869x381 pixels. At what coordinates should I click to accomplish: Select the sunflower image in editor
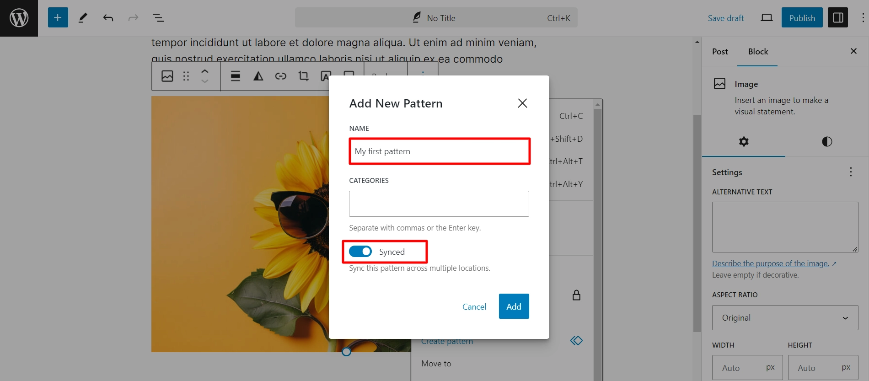click(240, 224)
